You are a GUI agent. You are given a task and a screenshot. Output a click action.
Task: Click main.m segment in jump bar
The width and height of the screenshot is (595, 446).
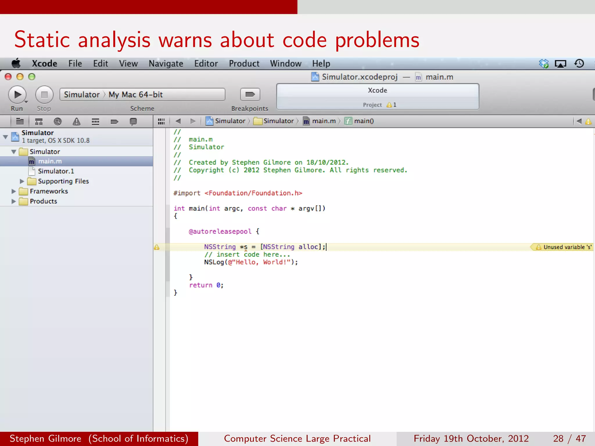319,121
